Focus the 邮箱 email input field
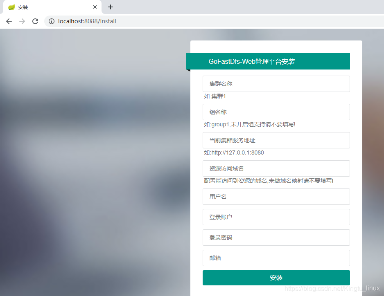 point(276,258)
